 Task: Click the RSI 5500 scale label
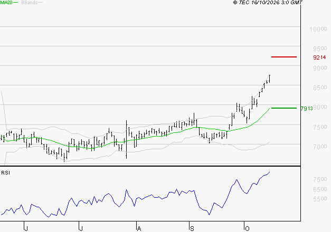[320, 199]
